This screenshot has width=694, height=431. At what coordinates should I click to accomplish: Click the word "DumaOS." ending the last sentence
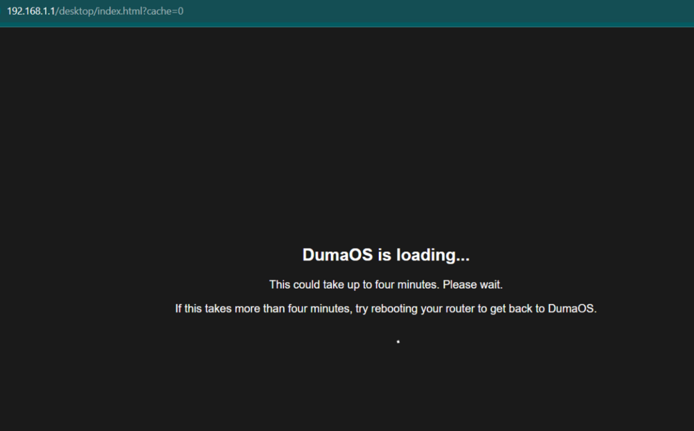[x=573, y=309]
